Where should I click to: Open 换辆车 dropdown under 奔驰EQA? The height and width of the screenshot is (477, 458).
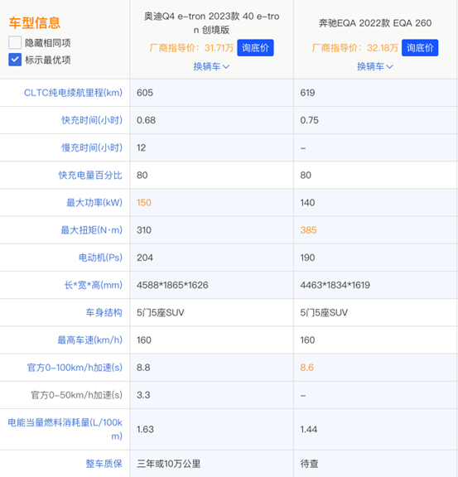[x=375, y=66]
